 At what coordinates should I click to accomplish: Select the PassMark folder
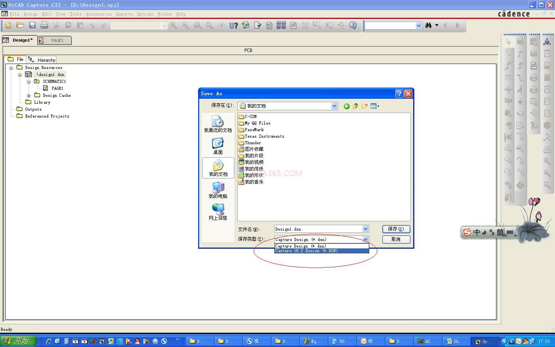coord(251,130)
